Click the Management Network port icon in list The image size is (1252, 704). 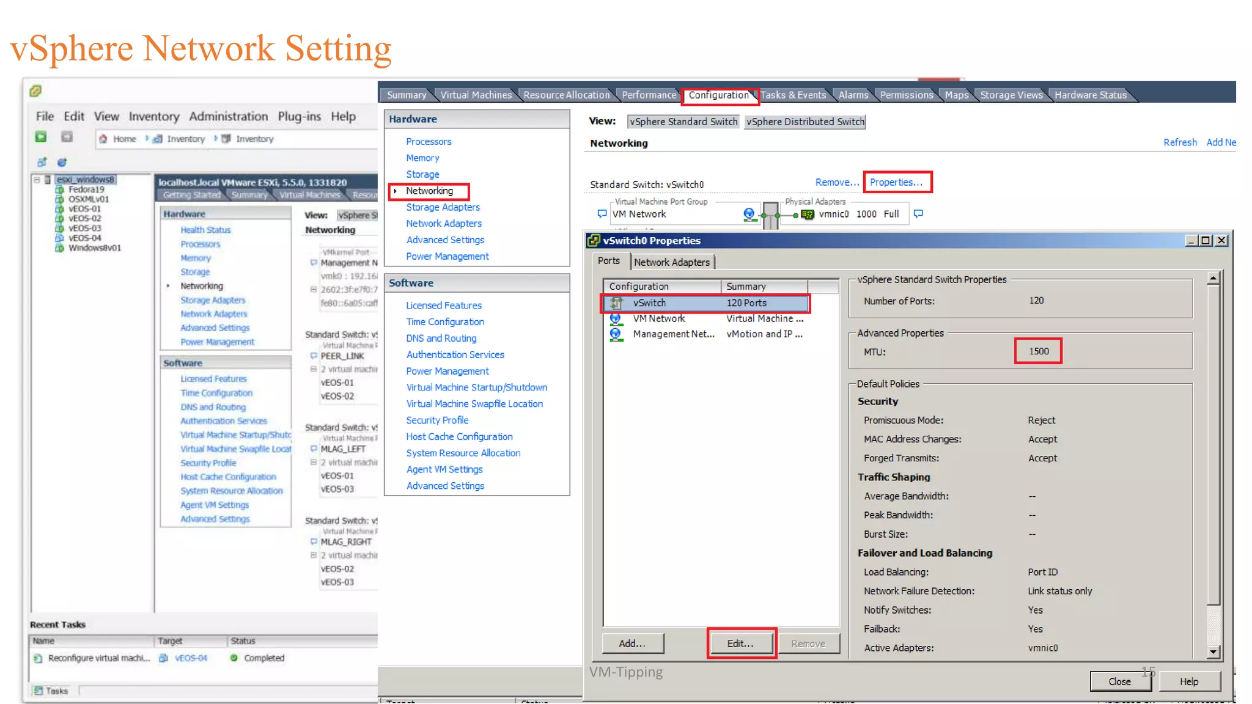(616, 334)
